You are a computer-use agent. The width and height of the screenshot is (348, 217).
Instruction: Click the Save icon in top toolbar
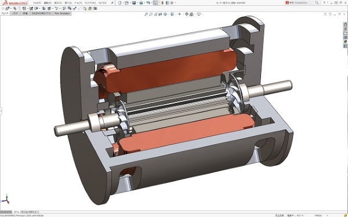tap(134, 3)
